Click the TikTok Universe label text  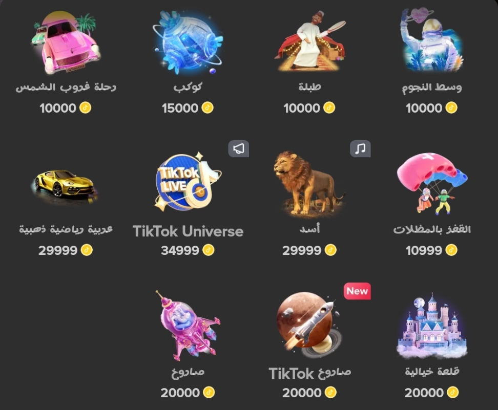pyautogui.click(x=188, y=231)
